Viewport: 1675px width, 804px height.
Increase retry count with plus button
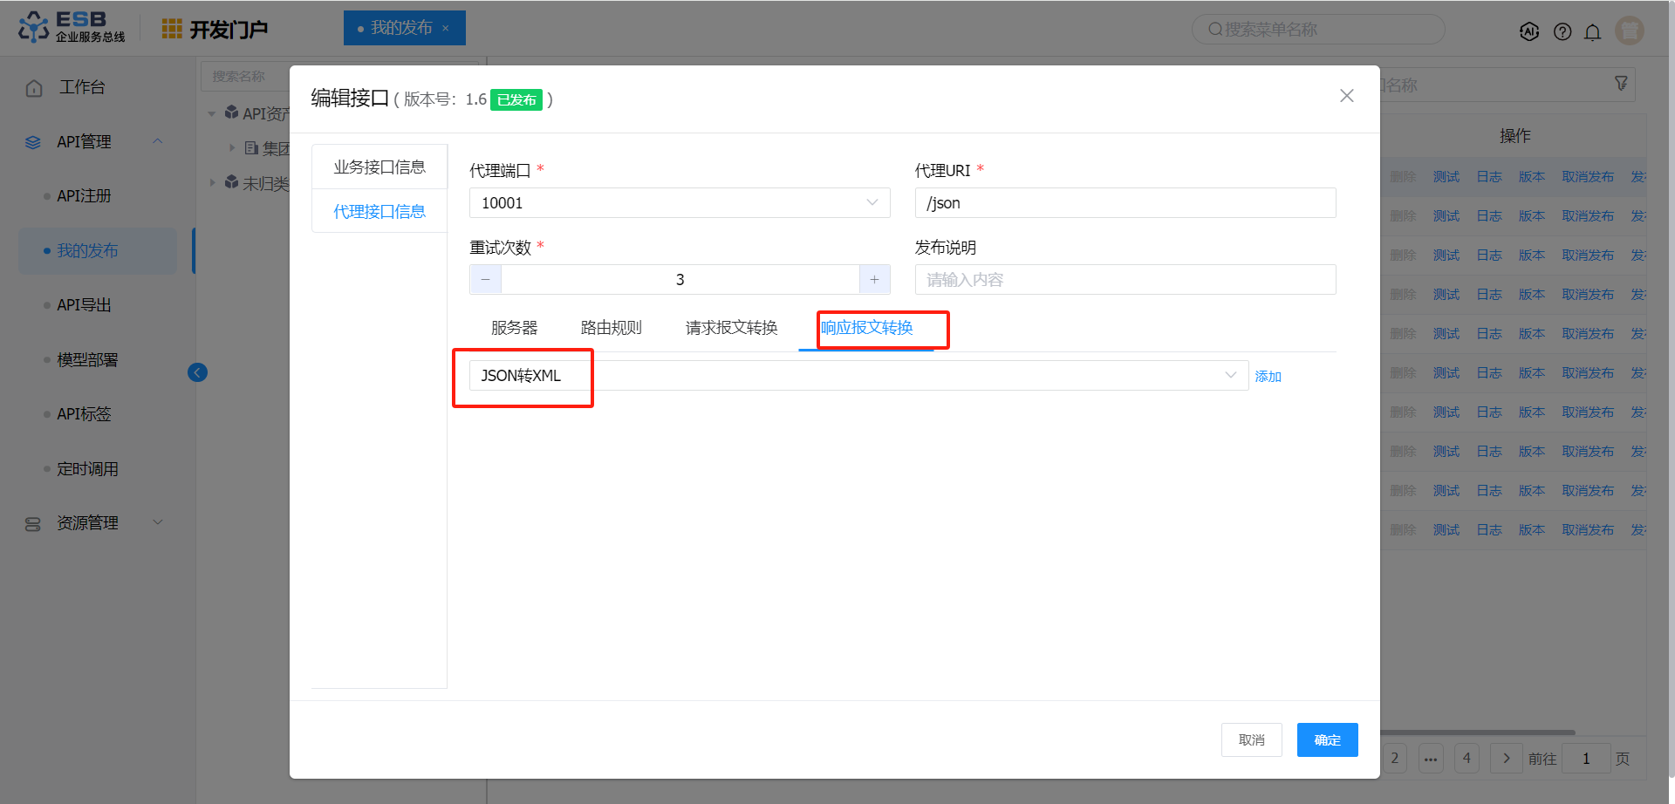874,280
